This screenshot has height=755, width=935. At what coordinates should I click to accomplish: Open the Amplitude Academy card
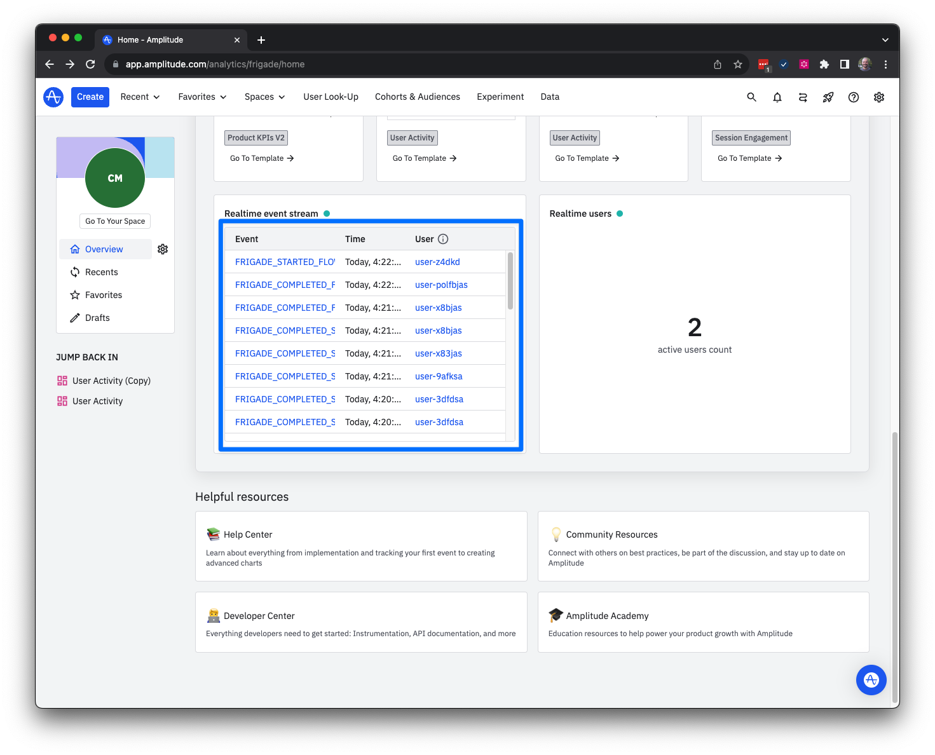pyautogui.click(x=704, y=622)
